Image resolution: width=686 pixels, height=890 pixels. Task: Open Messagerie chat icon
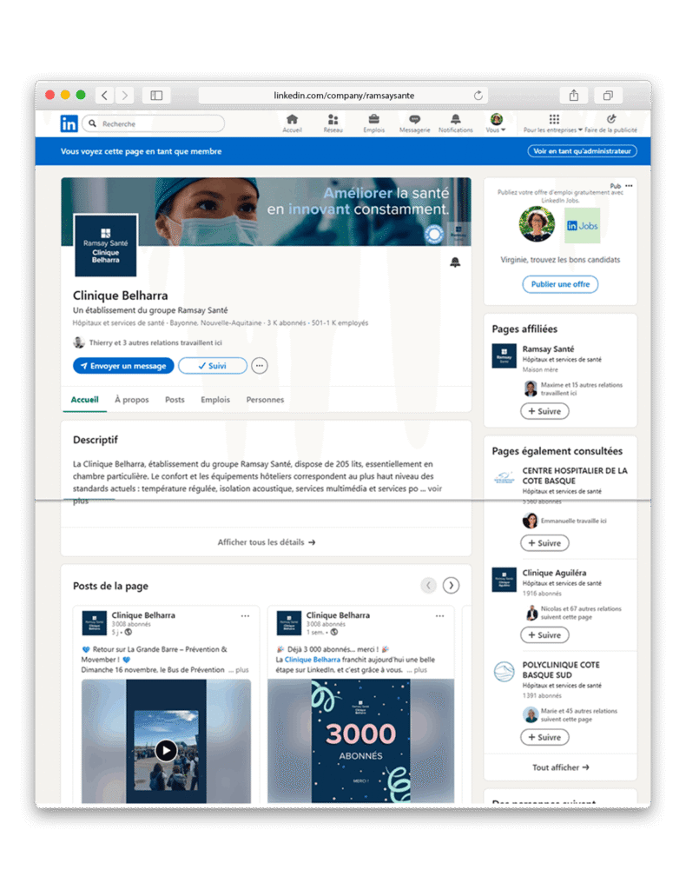coord(414,123)
